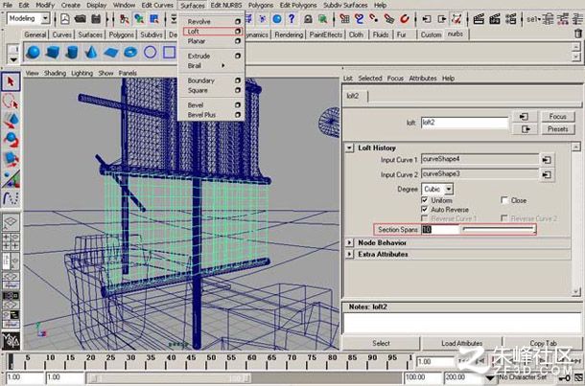This screenshot has height=386, width=585.
Task: Click the Copy Tab button
Action: 543,343
